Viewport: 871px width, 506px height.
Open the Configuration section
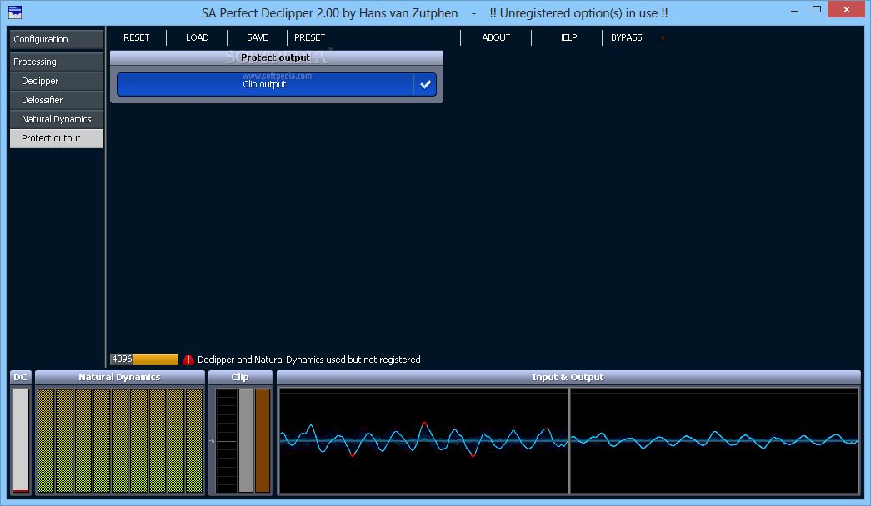click(57, 39)
